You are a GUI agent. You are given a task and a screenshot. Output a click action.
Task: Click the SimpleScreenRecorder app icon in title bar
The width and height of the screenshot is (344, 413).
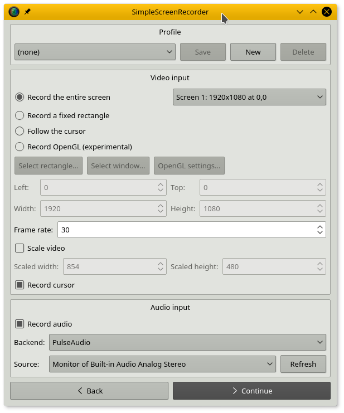(14, 12)
